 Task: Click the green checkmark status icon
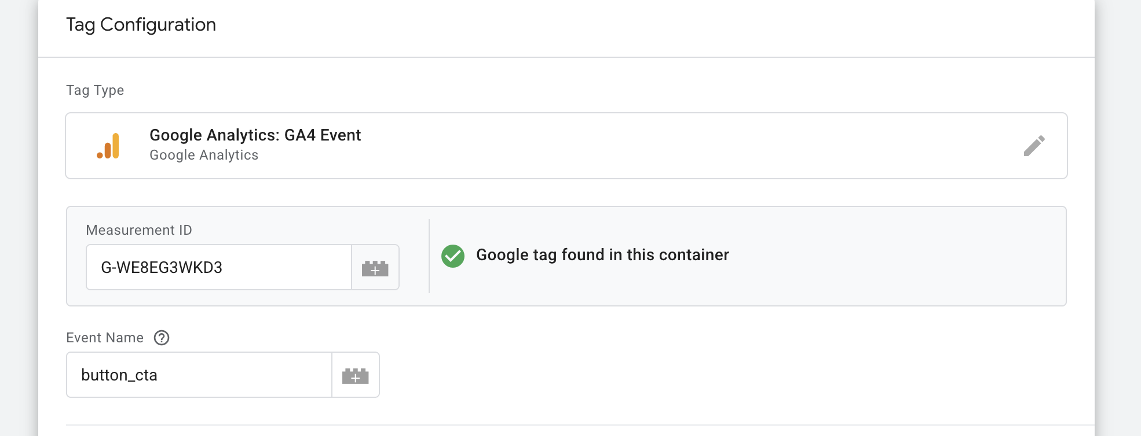coord(453,256)
